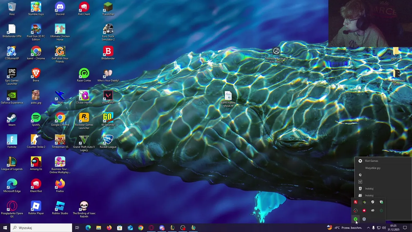The width and height of the screenshot is (412, 232).
Task: Select The Binding of Isaac Rebirth icon
Action: (x=84, y=209)
